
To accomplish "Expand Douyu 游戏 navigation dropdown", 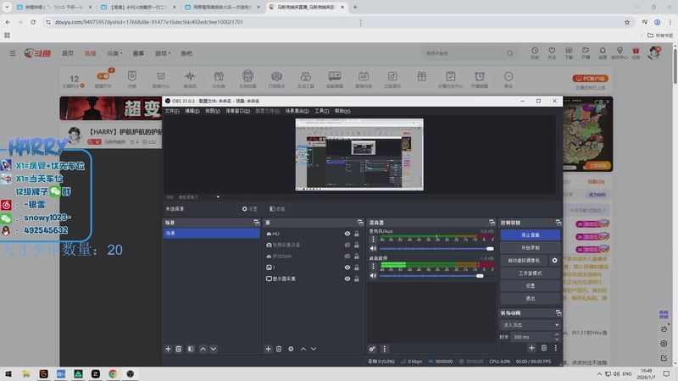I will (163, 53).
